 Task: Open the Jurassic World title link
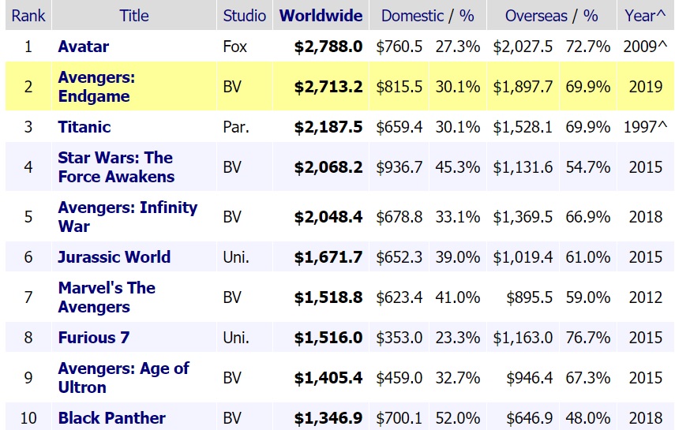[114, 257]
